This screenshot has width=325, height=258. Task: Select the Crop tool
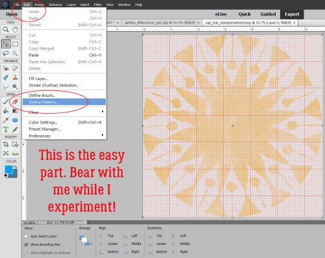click(6, 144)
